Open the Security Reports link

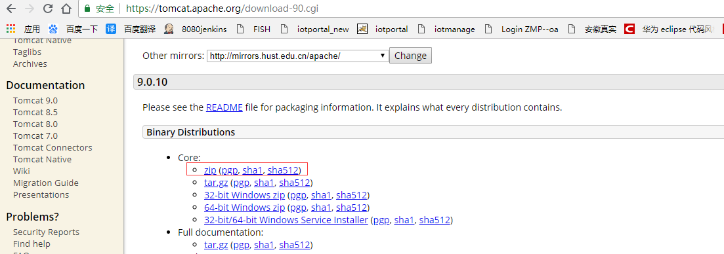click(x=46, y=232)
